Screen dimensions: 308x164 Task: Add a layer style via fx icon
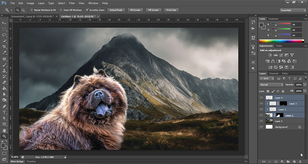[x=270, y=162]
